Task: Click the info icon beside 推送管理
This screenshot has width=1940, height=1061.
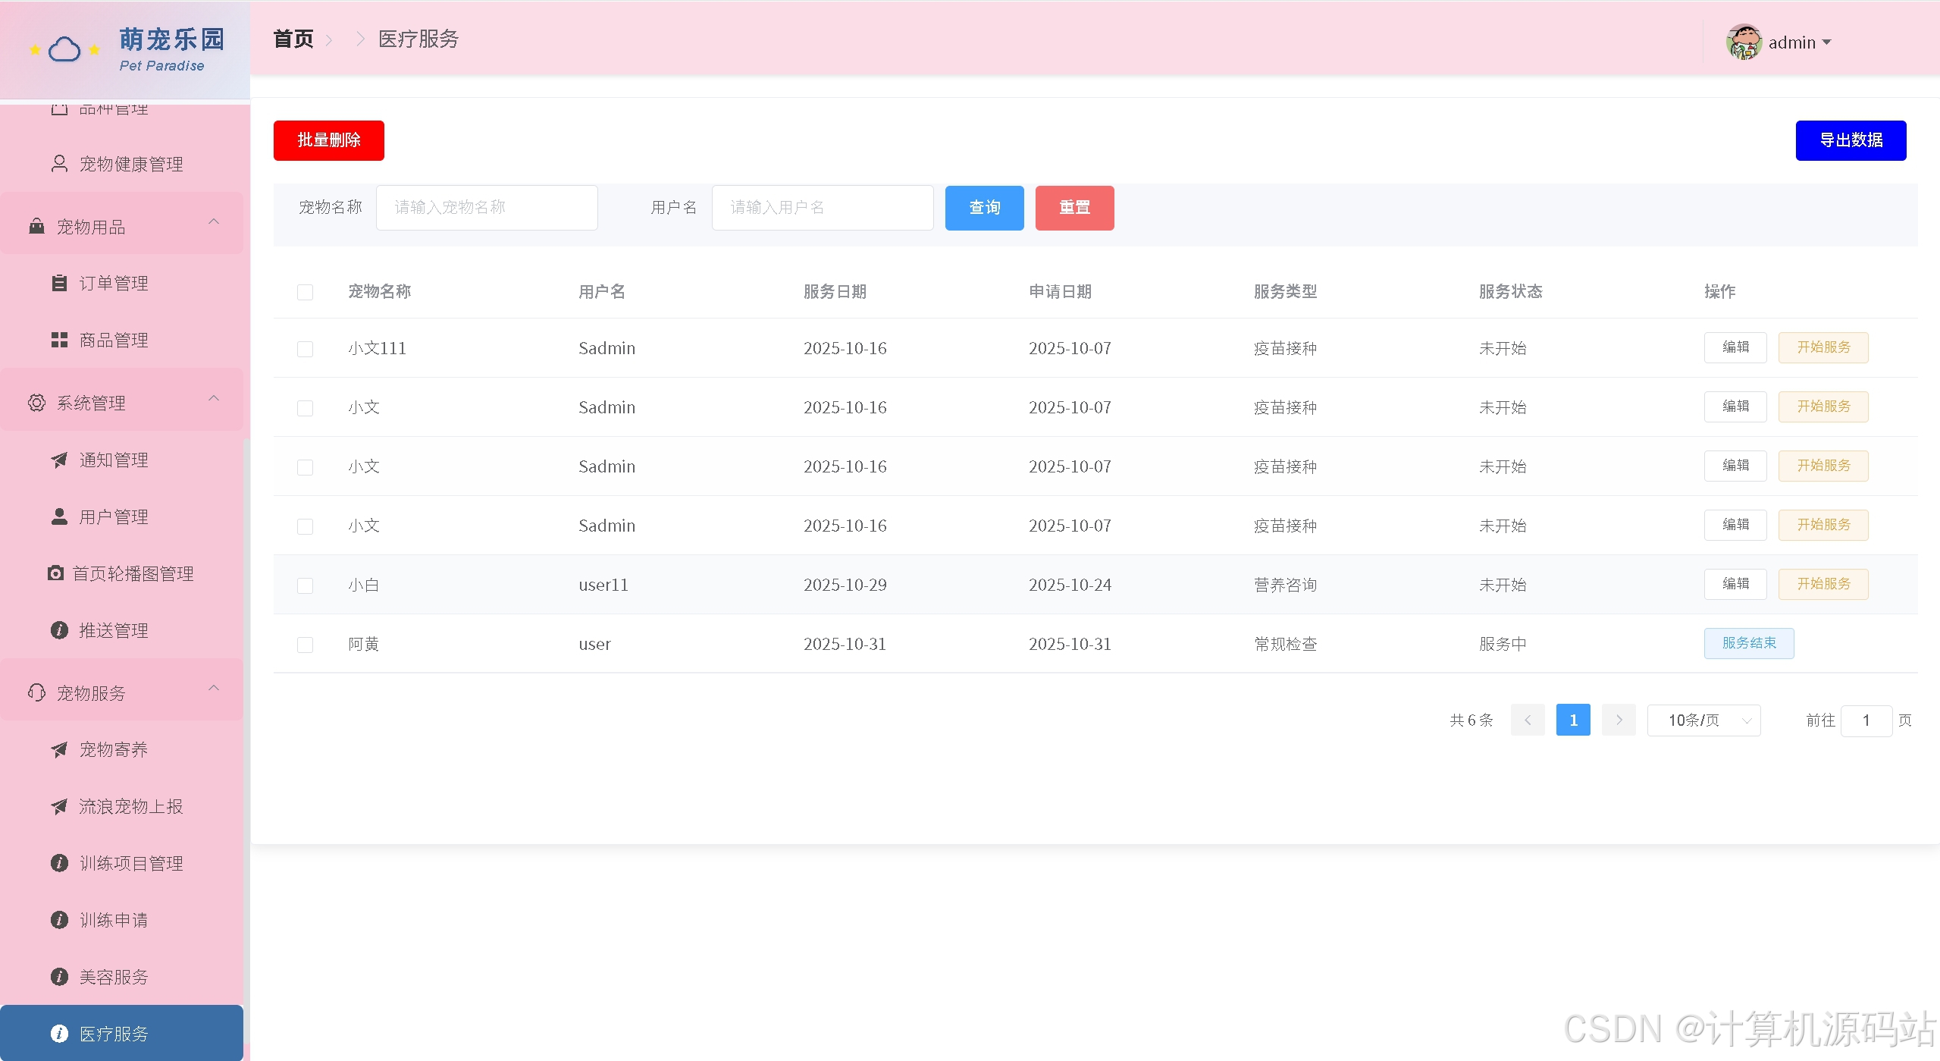Action: (x=59, y=630)
